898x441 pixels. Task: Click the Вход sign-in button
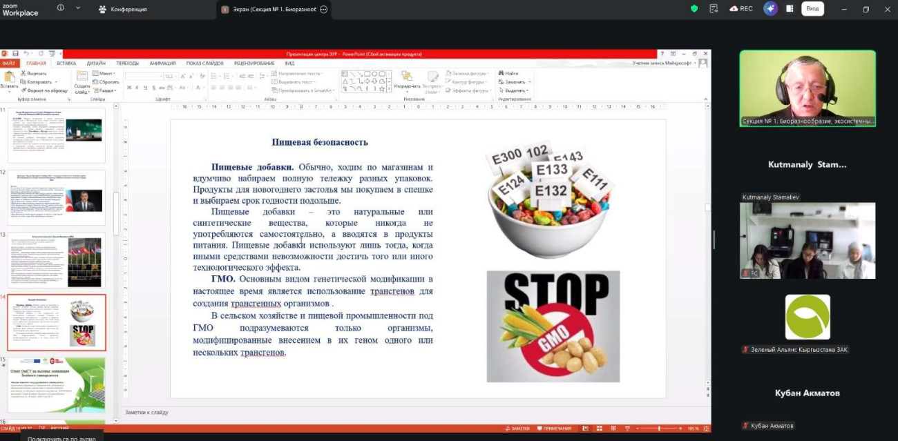coord(812,9)
